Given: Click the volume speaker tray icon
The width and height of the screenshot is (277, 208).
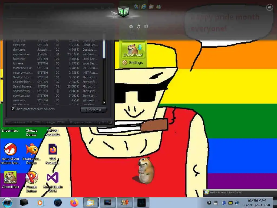Looking at the screenshot, I should [x=237, y=203].
